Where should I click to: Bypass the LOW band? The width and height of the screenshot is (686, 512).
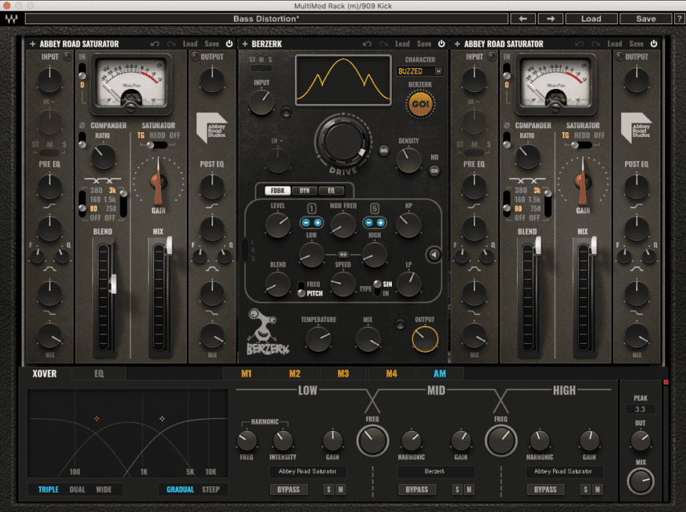click(x=289, y=490)
